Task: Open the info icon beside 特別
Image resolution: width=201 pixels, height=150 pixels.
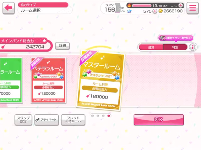Action: (x=193, y=47)
